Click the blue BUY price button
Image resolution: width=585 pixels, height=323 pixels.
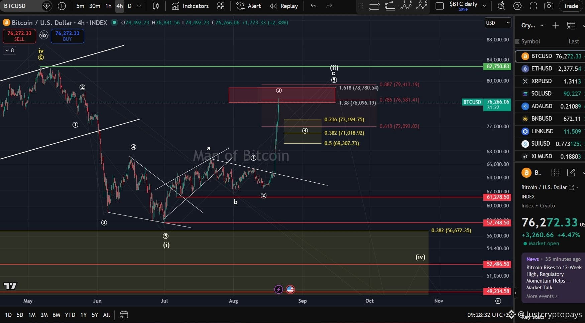pyautogui.click(x=67, y=36)
